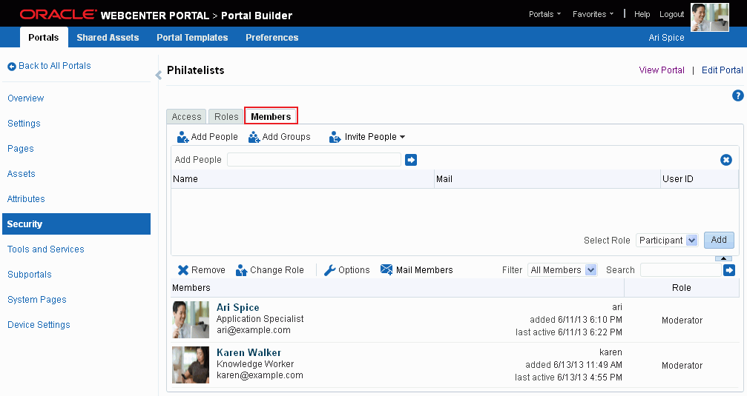This screenshot has height=396, width=747.
Task: Click the Remove member X icon
Action: 183,270
